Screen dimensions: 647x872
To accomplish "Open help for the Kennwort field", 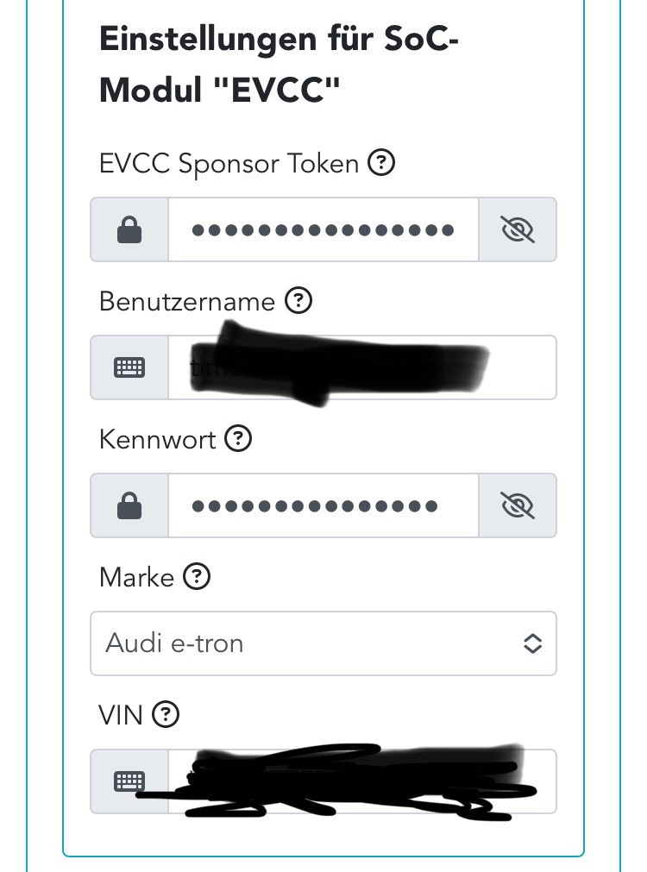I will tap(238, 439).
